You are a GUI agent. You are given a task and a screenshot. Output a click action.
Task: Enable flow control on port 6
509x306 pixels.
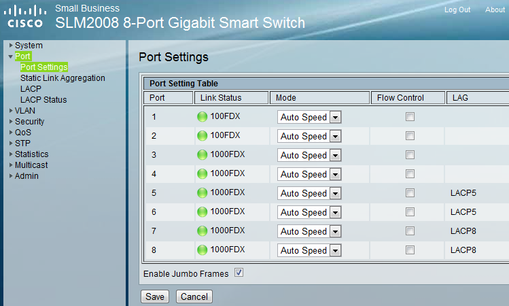410,211
